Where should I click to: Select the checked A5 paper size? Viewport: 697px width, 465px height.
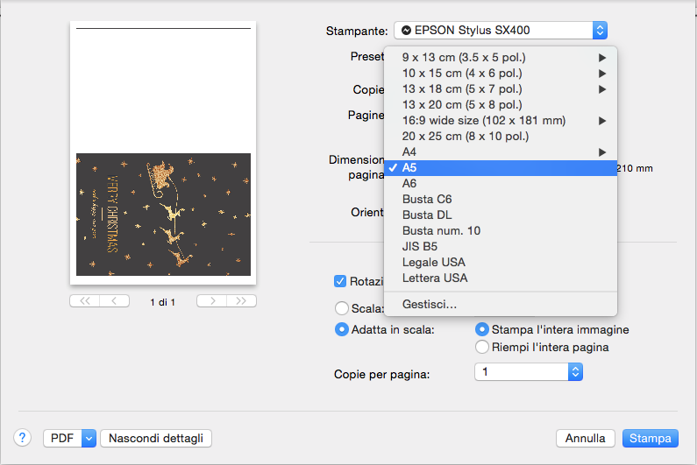(x=501, y=168)
